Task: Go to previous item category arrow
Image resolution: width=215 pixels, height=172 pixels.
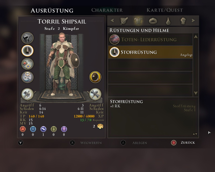Action: [112, 21]
